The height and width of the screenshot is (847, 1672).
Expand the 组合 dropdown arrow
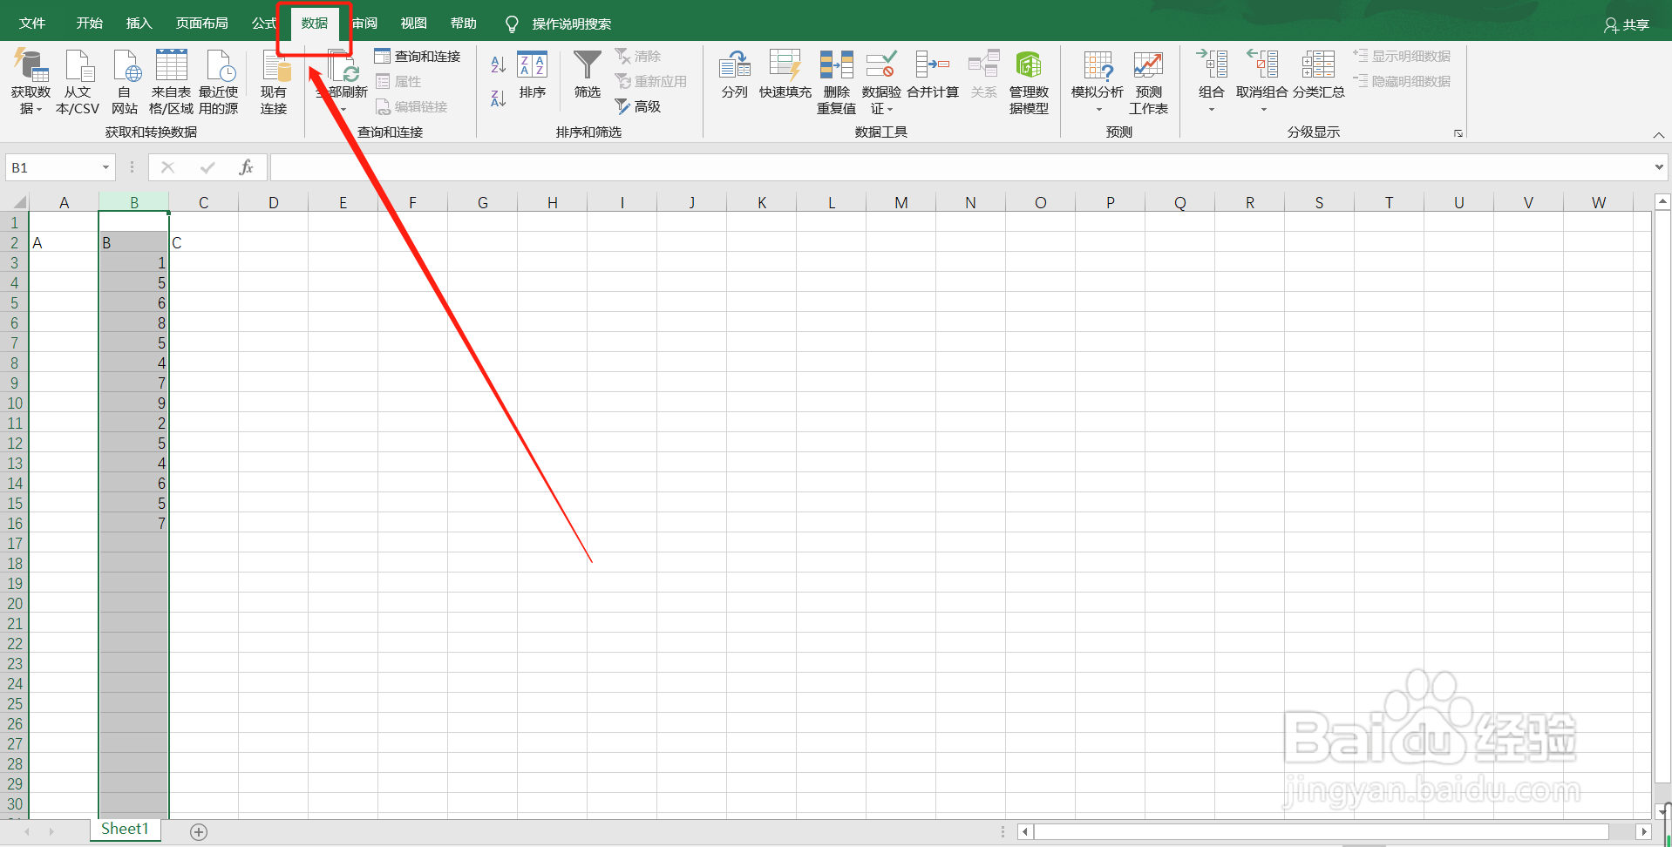(x=1212, y=110)
